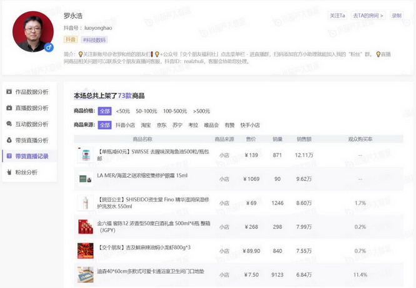Filter product source by 京东
The image size is (416, 288).
(x=162, y=125)
